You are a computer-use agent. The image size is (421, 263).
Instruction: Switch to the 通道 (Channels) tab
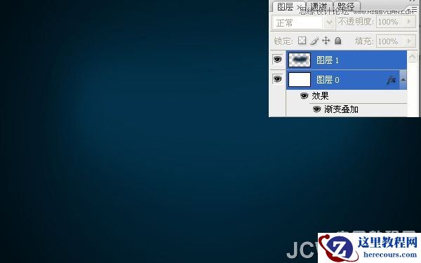tap(319, 6)
